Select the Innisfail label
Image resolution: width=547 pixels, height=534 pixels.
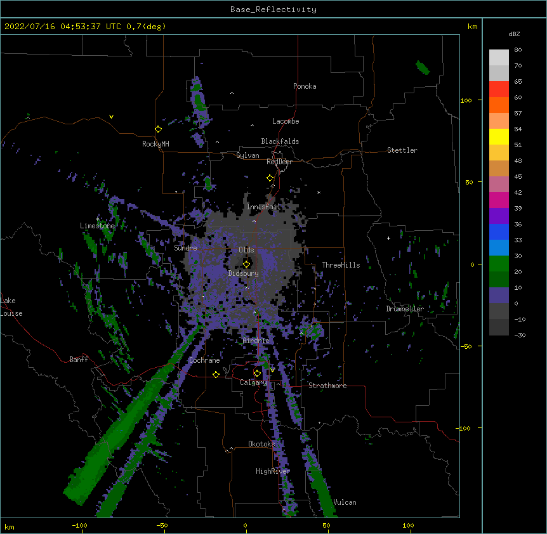(x=264, y=207)
